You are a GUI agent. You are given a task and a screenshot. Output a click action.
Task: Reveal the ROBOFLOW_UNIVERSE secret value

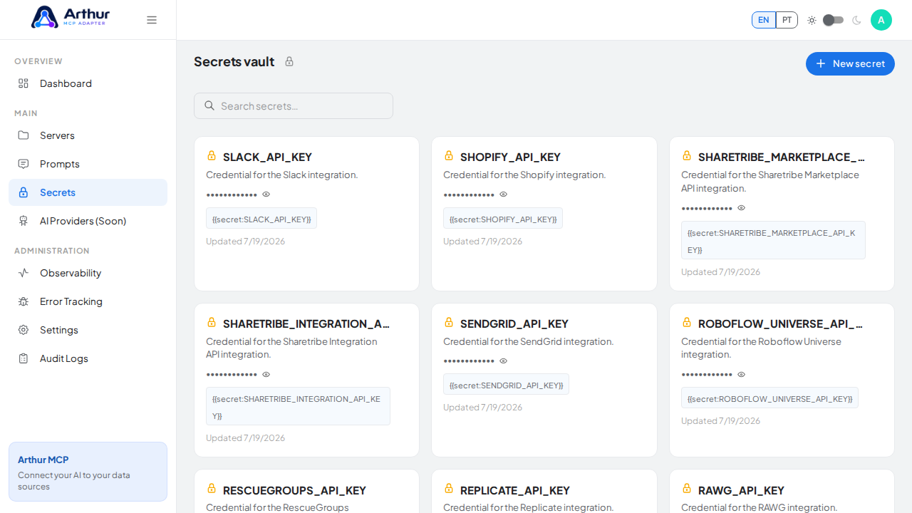pos(742,374)
